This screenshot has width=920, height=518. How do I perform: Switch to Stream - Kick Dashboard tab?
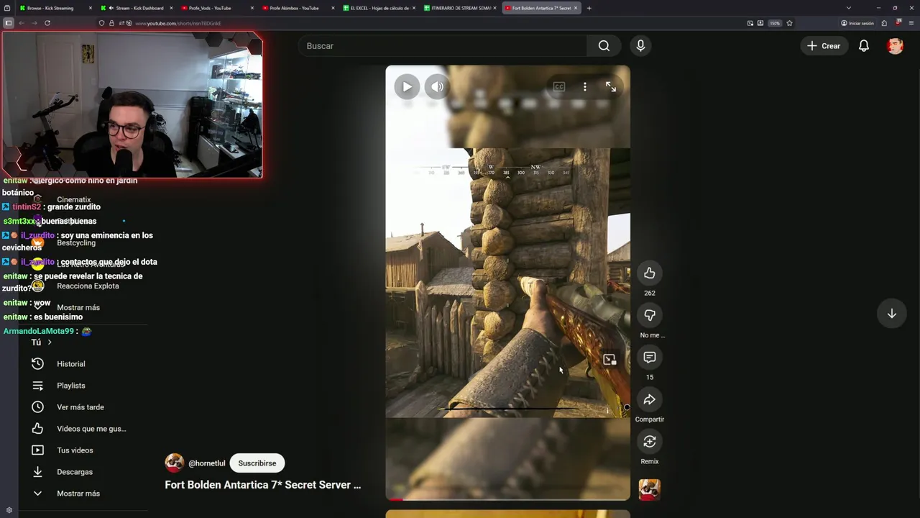(135, 8)
